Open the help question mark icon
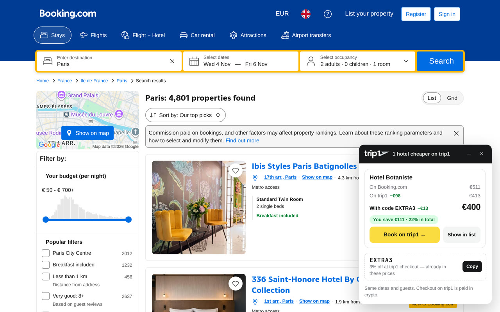The height and width of the screenshot is (312, 500). tap(328, 14)
